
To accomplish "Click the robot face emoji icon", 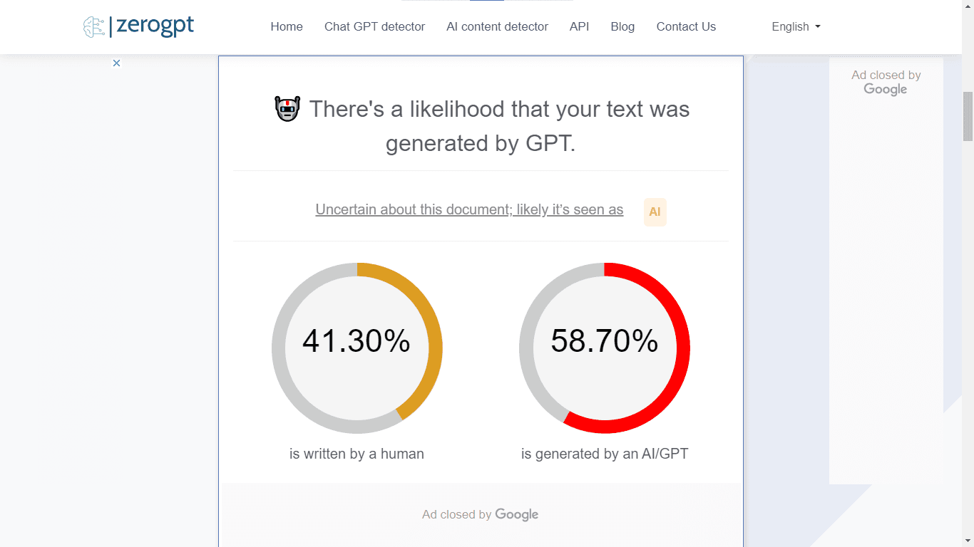I will 287,109.
